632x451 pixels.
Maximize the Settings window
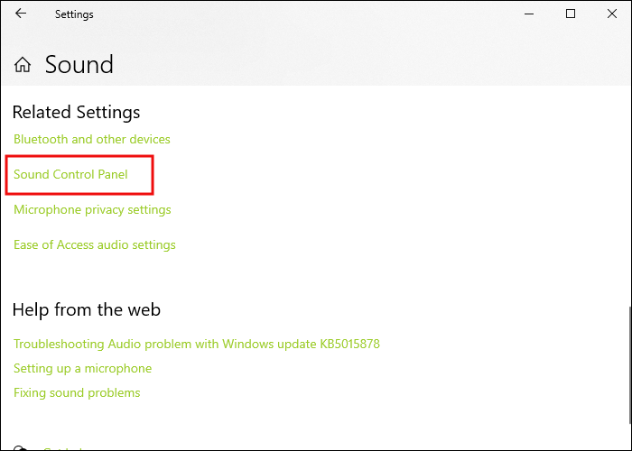(x=571, y=14)
